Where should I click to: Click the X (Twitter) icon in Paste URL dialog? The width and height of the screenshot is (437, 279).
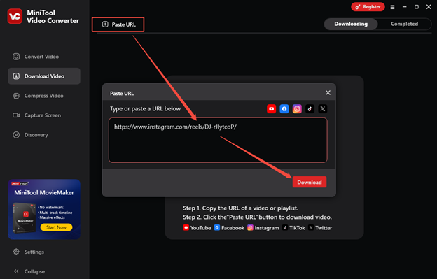tap(323, 109)
